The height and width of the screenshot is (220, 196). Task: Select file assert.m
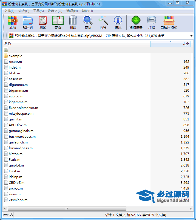(x=15, y=79)
